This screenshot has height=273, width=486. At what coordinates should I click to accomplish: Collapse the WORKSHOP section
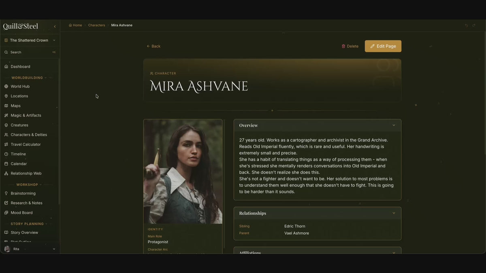coord(29,185)
